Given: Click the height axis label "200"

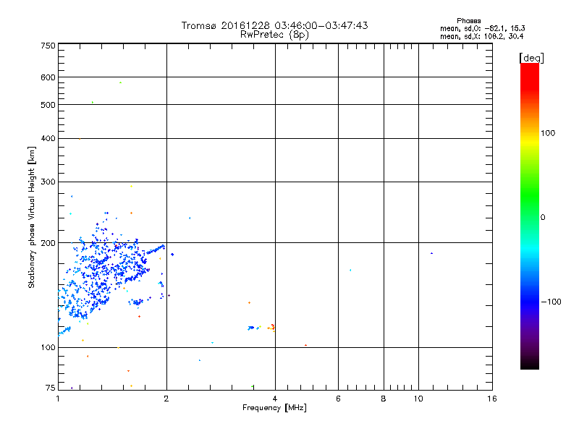Looking at the screenshot, I should [48, 243].
